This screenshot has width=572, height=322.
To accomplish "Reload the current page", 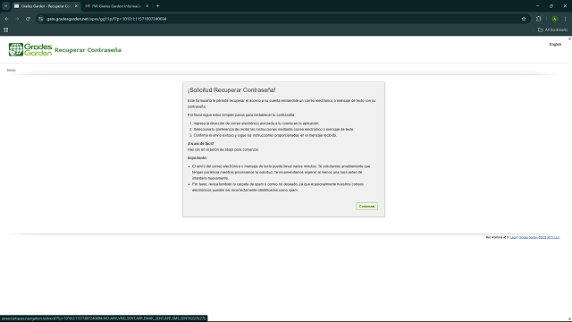I will point(28,19).
